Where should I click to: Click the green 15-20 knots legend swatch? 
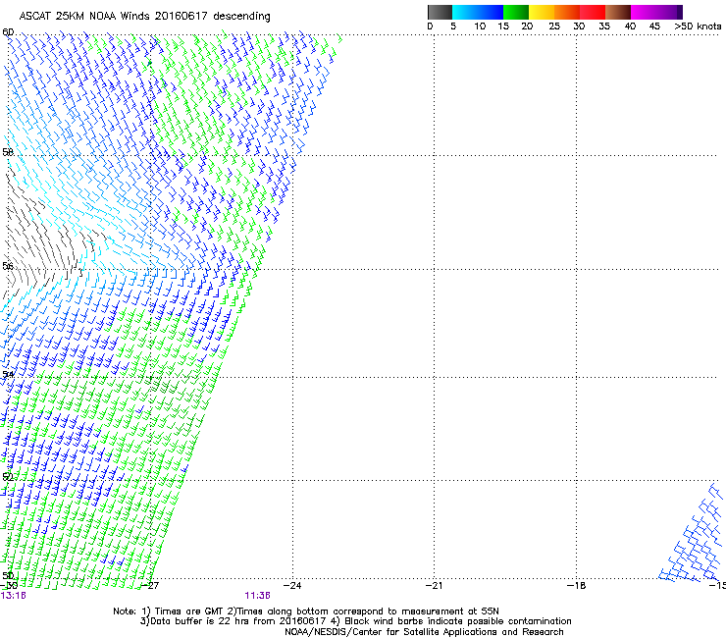click(516, 12)
